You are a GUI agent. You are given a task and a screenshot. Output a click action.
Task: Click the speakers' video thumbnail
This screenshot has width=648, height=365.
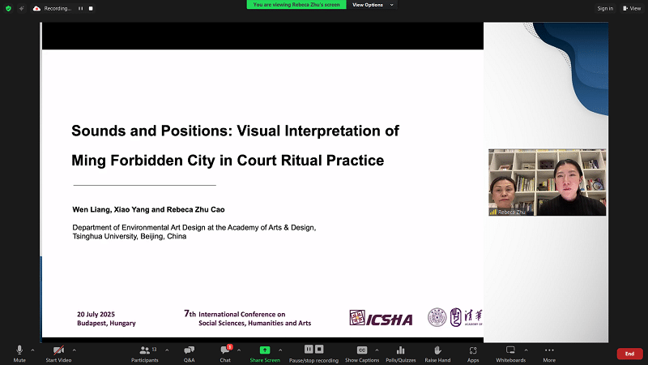(548, 182)
